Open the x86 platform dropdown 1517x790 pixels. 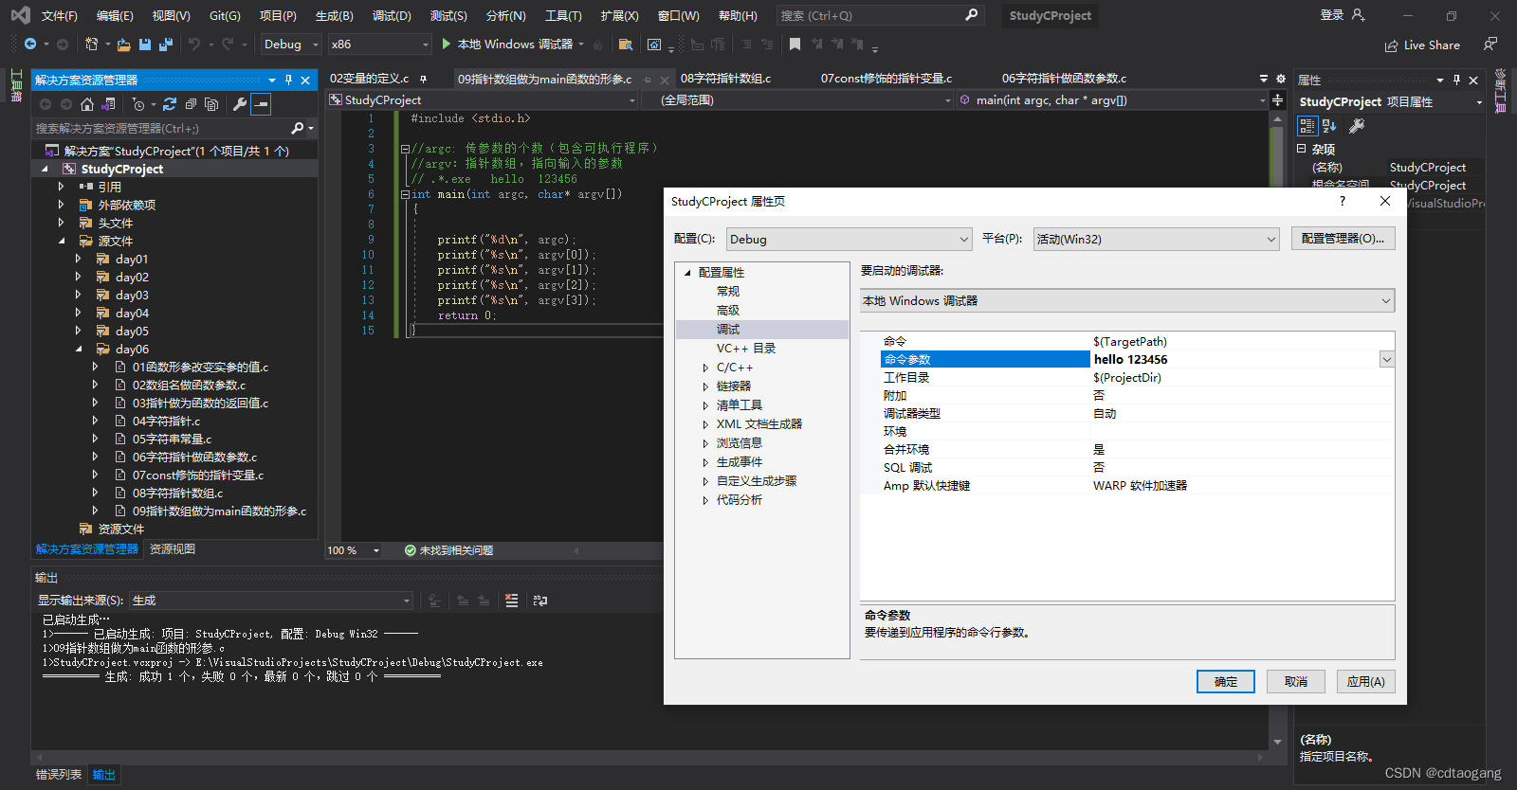point(380,45)
